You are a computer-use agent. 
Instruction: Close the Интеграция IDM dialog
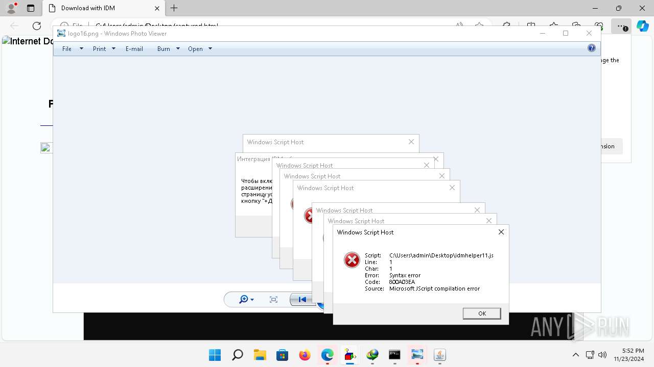click(436, 159)
